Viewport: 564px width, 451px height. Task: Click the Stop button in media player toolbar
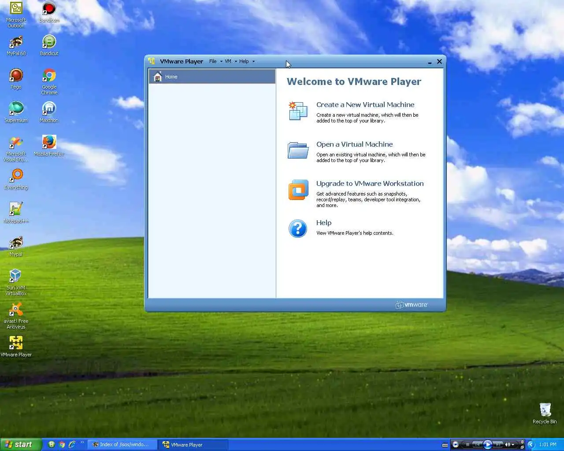(x=468, y=444)
